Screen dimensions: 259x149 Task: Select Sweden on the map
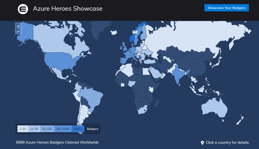(137, 37)
